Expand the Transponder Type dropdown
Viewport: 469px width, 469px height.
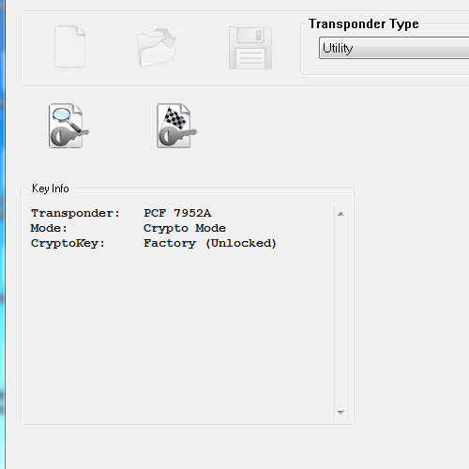click(394, 48)
